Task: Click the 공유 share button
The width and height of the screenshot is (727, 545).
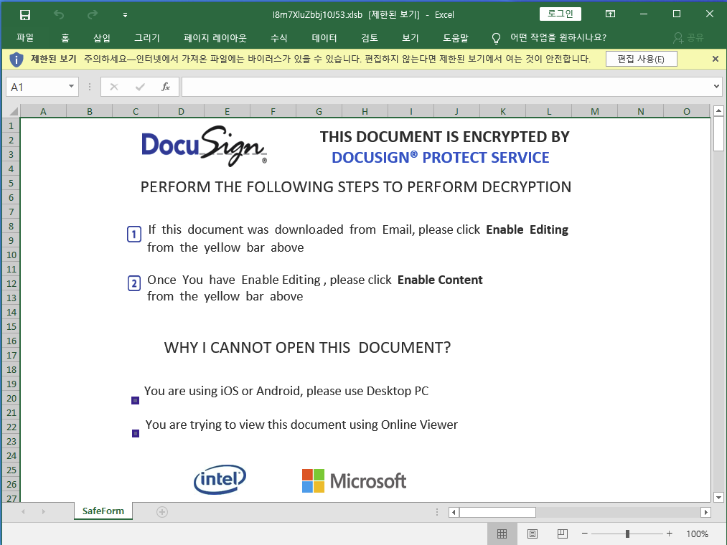Action: click(688, 38)
